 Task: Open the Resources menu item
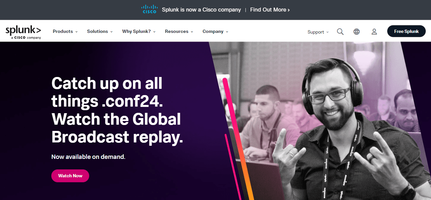point(179,31)
